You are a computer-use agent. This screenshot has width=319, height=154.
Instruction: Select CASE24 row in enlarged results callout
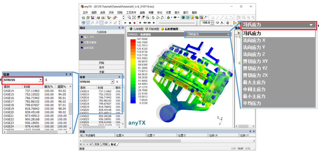click(x=36, y=126)
